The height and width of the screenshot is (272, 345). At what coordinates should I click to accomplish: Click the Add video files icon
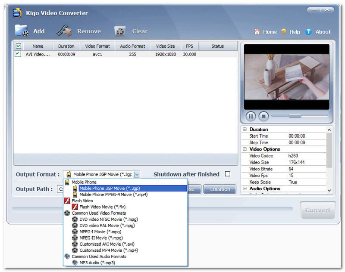point(21,31)
